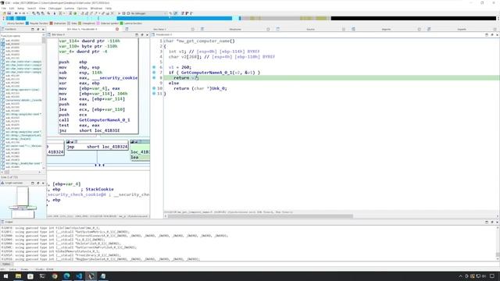This screenshot has height=281, width=500.
Task: Click the Lumina function legend swatch
Action: (x=122, y=23)
